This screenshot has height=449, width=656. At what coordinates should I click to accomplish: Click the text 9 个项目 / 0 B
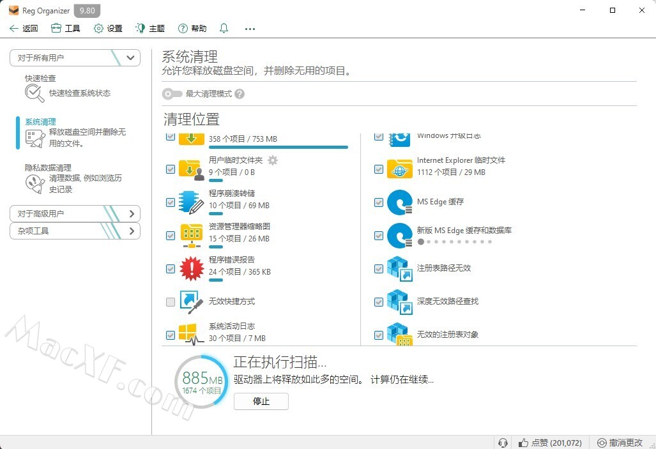point(232,172)
